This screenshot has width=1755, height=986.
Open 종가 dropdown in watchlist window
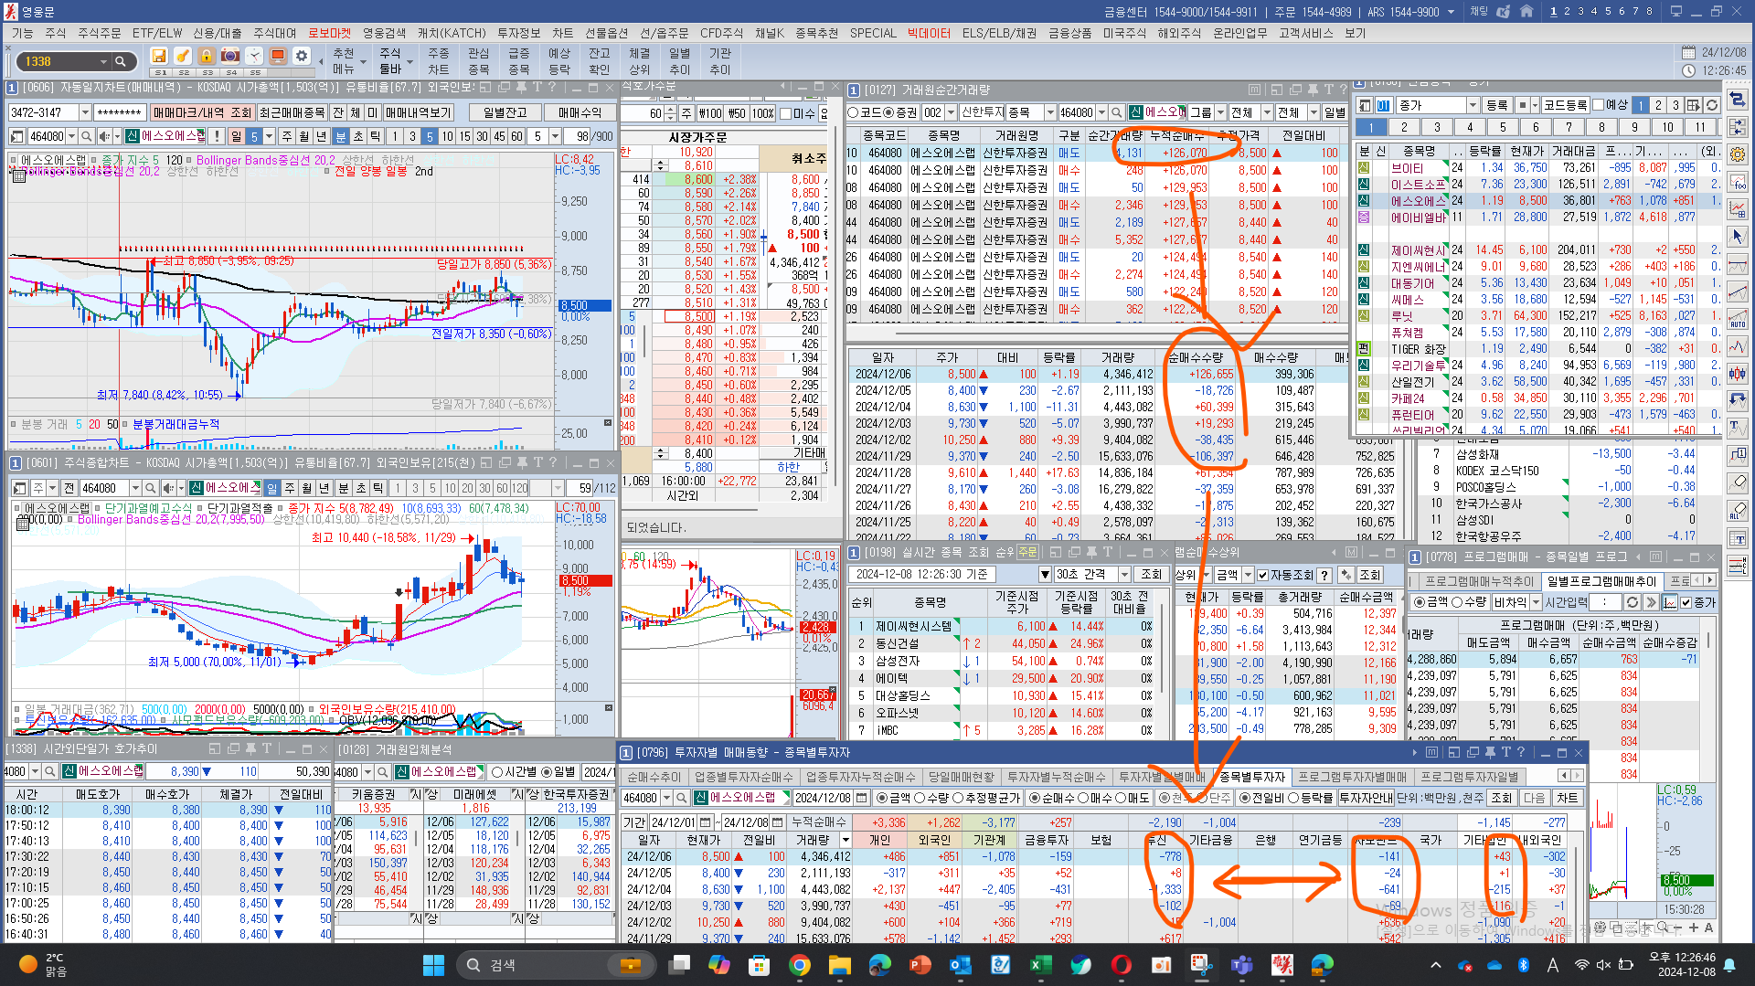click(x=1473, y=105)
